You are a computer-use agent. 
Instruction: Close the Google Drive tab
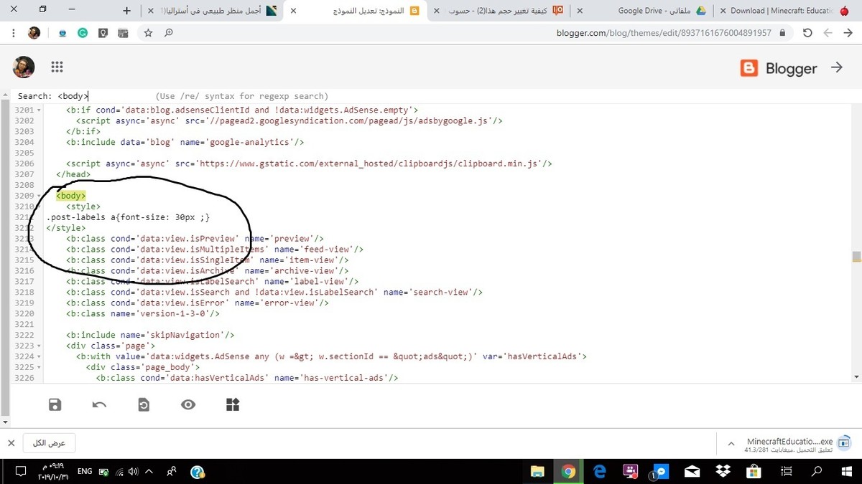pos(580,11)
